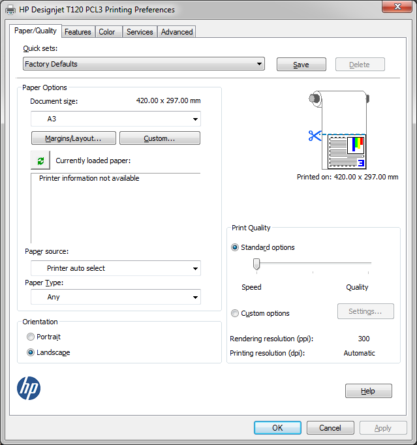Viewport: 417px width, 445px height.
Task: Switch to the Features tab
Action: click(x=78, y=32)
